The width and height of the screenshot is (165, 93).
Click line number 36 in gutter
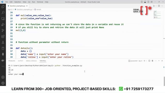(x=11, y=48)
